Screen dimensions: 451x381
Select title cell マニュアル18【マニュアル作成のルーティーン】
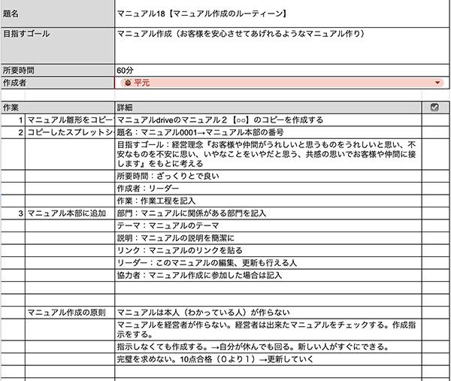282,14
